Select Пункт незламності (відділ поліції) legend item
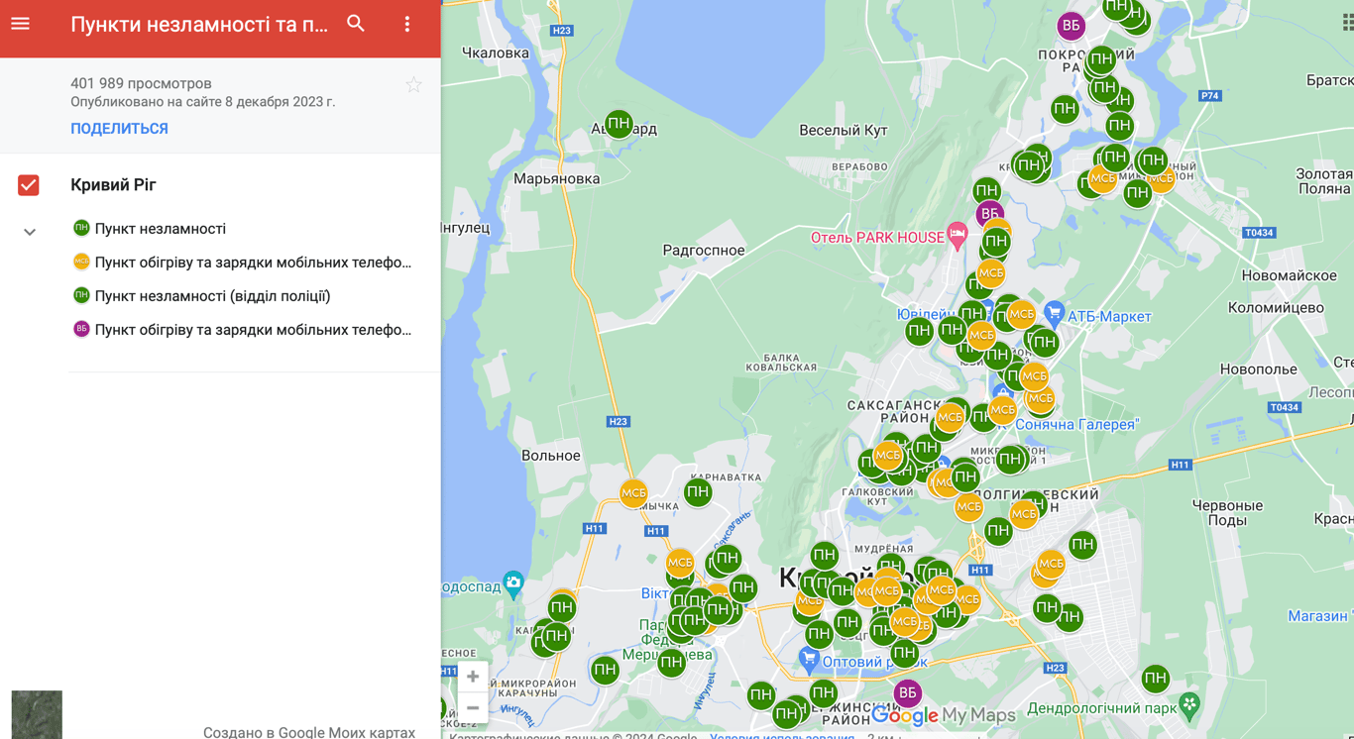The height and width of the screenshot is (739, 1354). (212, 296)
